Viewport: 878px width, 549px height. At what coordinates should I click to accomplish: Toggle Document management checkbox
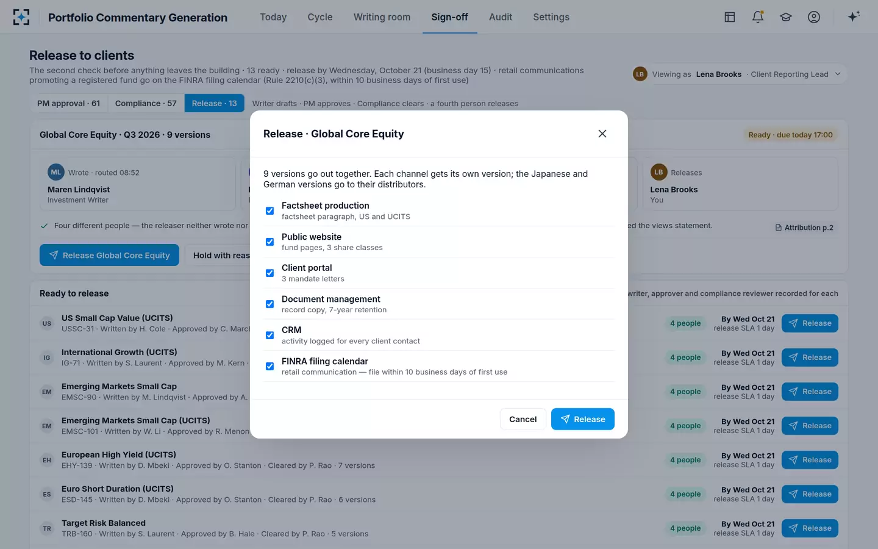[269, 304]
